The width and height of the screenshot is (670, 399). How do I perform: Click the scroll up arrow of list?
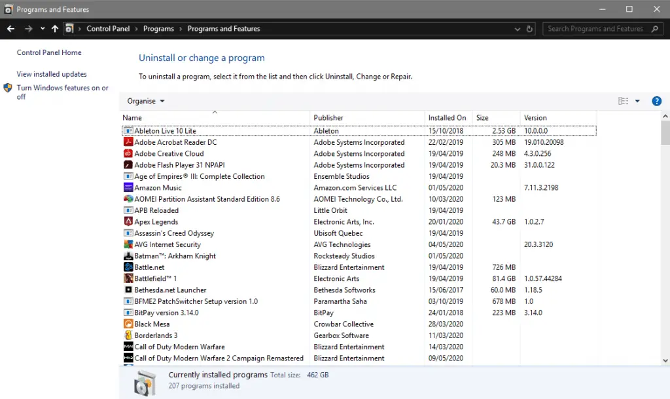click(665, 116)
